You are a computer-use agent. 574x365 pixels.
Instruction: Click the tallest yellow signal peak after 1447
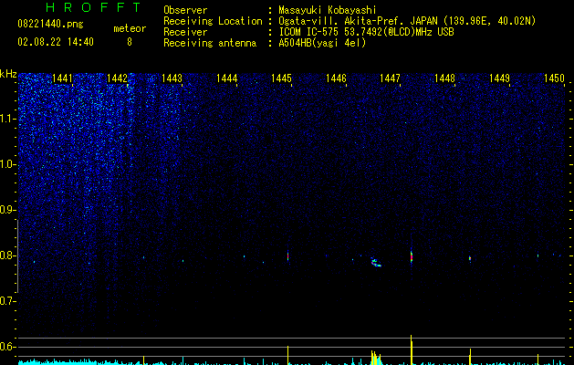click(412, 349)
